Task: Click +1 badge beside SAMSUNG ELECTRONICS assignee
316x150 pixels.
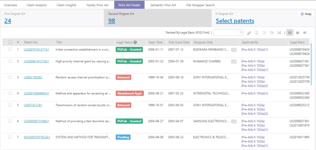Action: [x=234, y=121]
